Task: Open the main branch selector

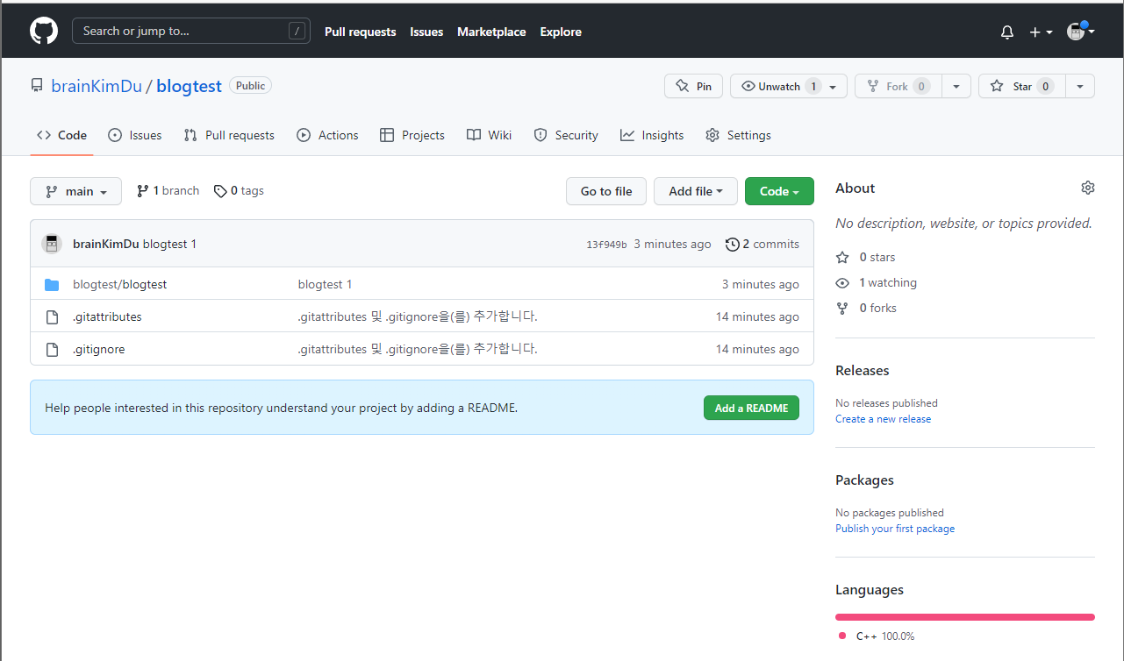Action: click(x=75, y=191)
